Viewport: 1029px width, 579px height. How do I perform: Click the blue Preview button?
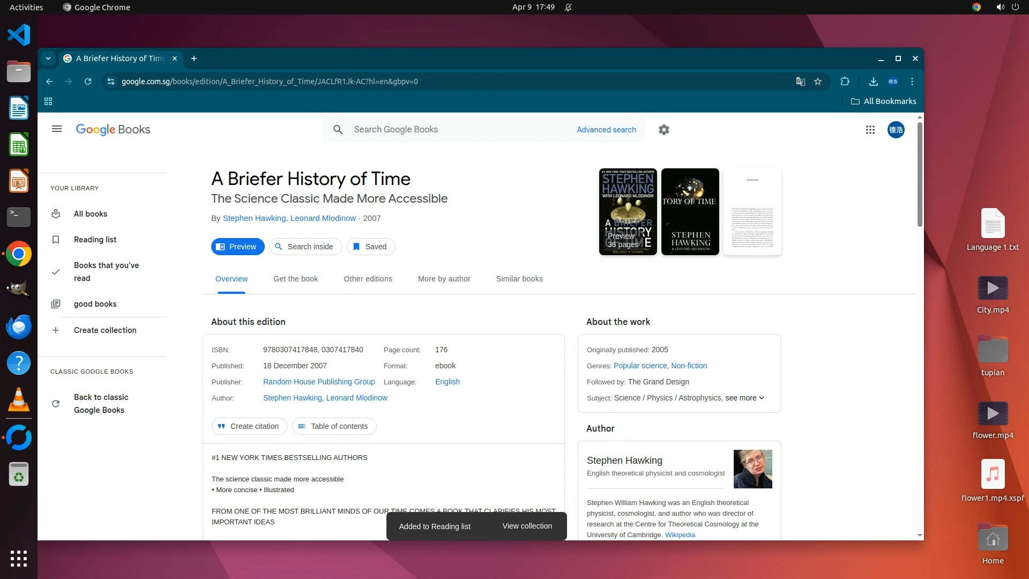237,247
